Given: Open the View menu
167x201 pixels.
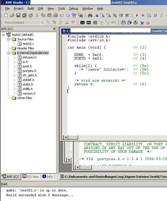Looking at the screenshot, I should coord(50,8).
